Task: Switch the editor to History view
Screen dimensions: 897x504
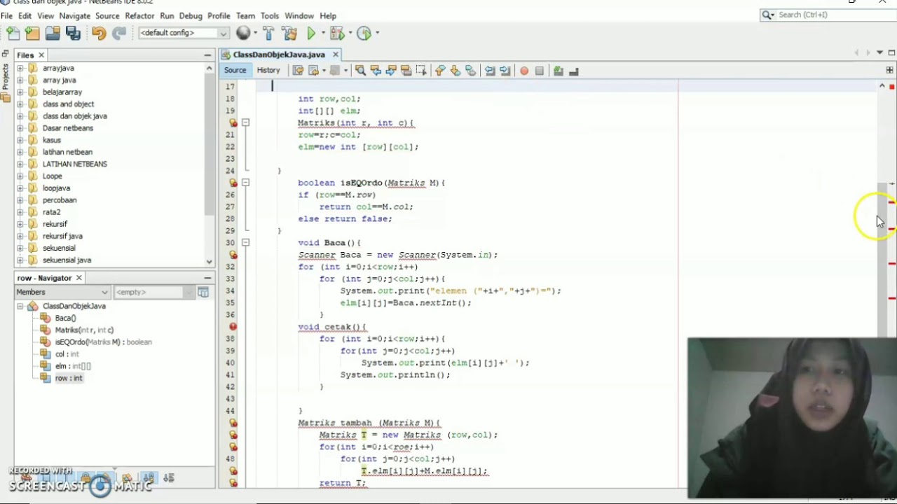Action: [x=268, y=71]
